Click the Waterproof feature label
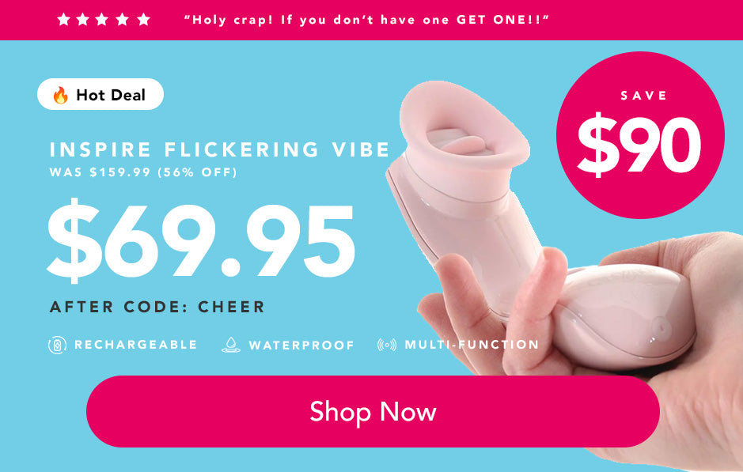Image resolution: width=743 pixels, height=472 pixels. tap(301, 346)
